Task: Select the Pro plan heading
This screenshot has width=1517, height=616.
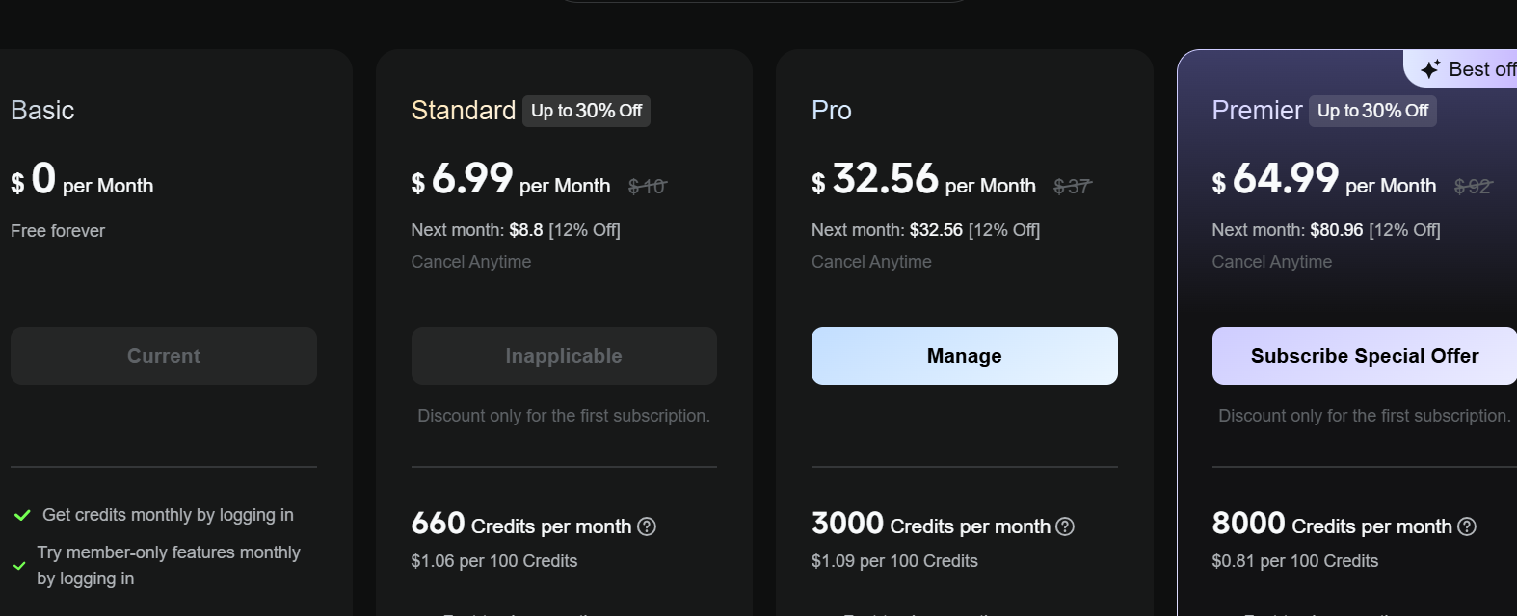Action: point(832,111)
